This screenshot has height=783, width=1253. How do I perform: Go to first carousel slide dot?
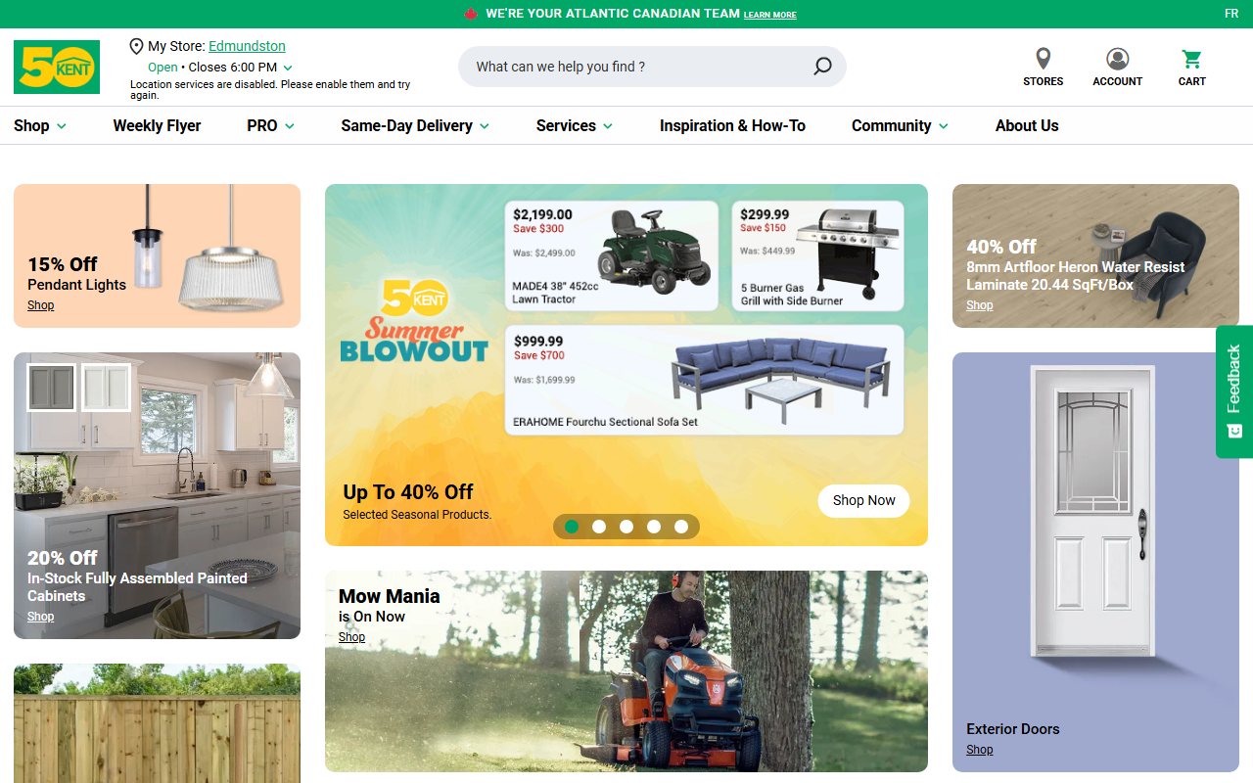point(572,527)
